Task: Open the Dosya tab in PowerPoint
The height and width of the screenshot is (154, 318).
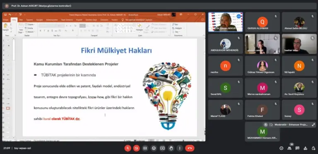Action: (x=6, y=20)
